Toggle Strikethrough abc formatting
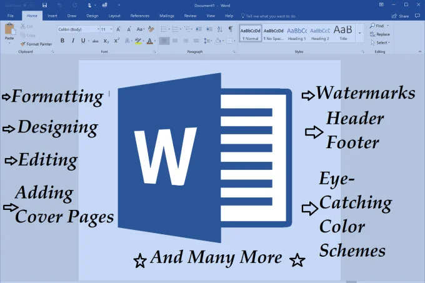425x283 pixels. (95, 41)
